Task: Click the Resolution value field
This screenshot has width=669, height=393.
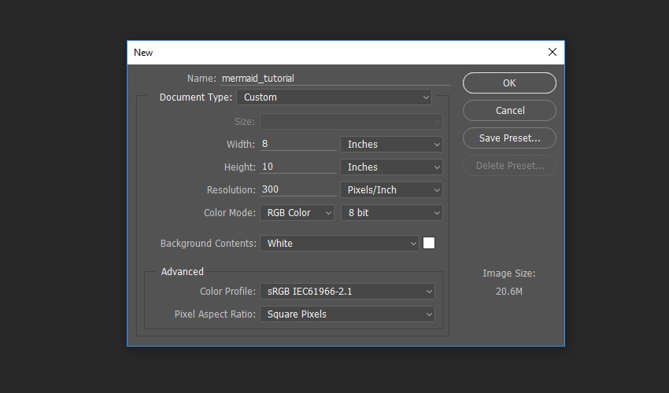Action: (298, 189)
